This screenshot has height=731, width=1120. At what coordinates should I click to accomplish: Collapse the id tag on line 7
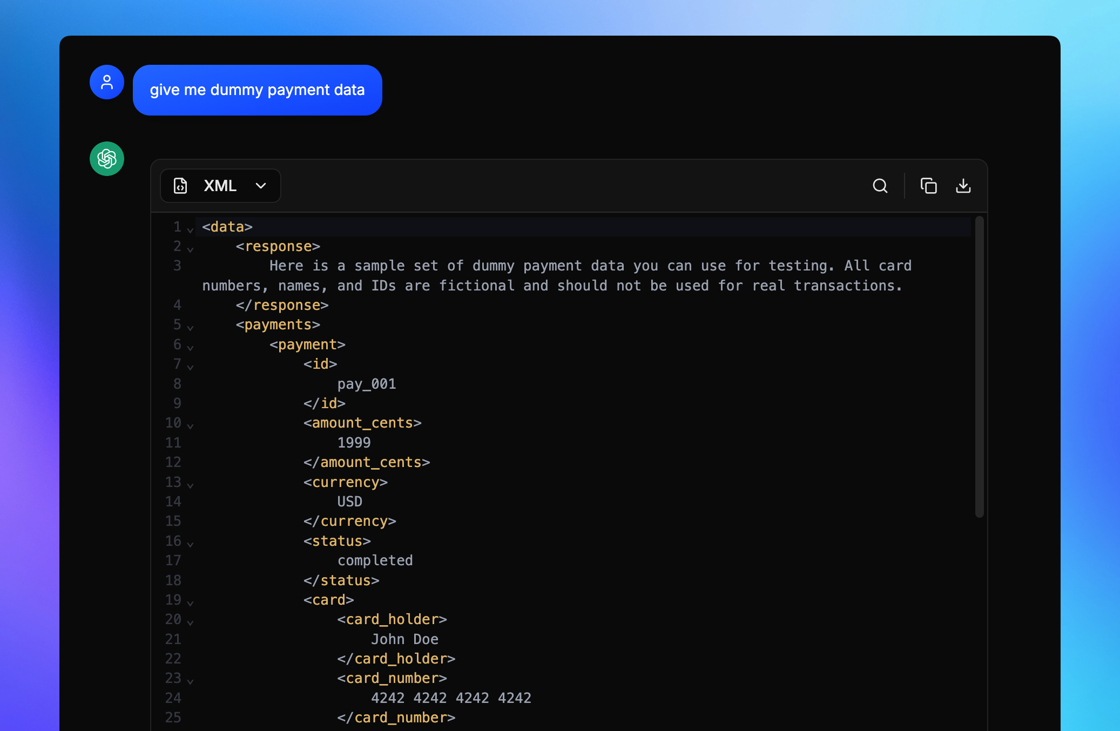(190, 367)
